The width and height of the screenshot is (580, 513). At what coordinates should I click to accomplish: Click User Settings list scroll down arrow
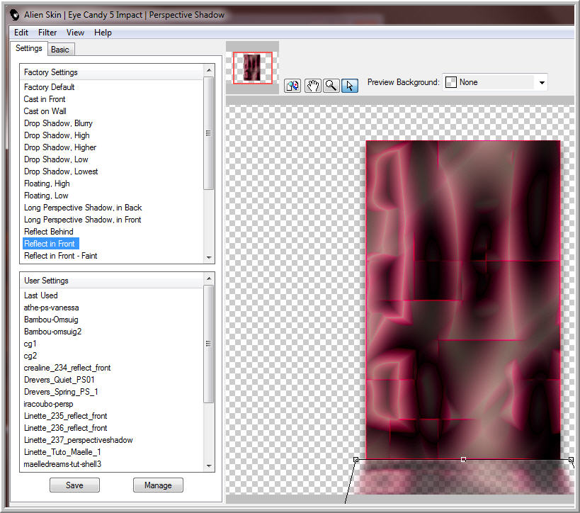coord(209,466)
